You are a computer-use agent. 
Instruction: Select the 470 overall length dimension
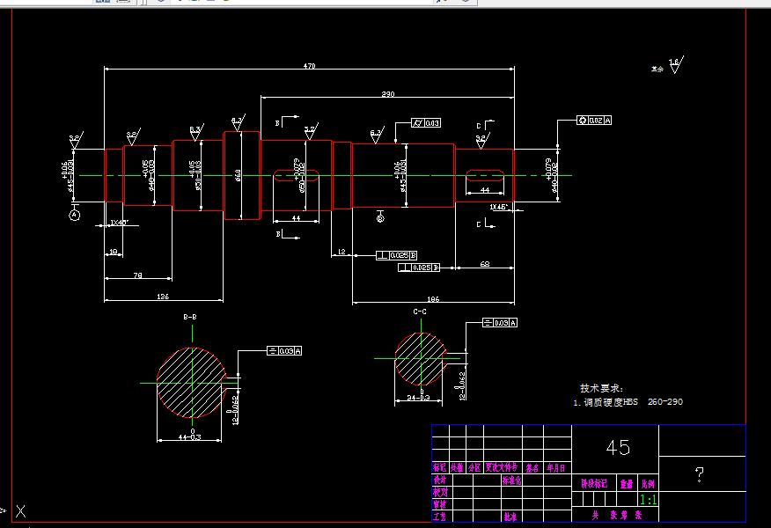pos(309,66)
